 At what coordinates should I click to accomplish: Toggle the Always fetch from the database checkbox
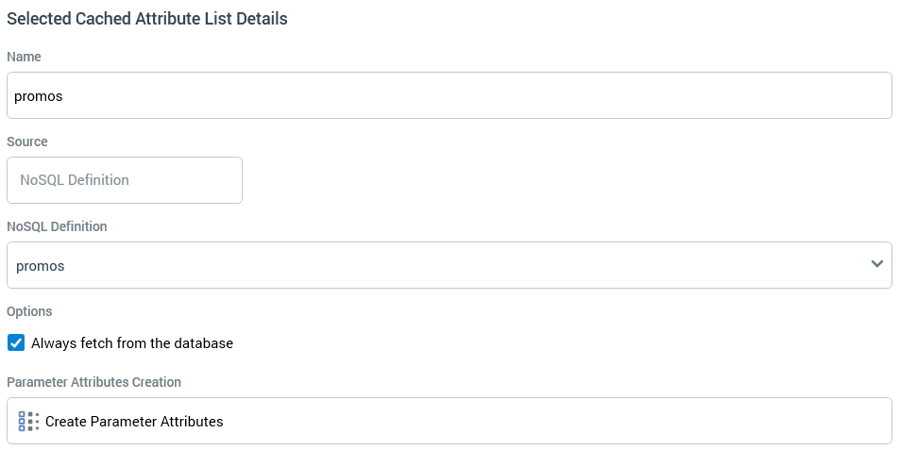16,342
